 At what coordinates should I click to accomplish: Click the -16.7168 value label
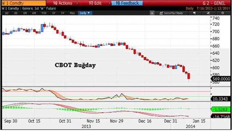(221, 117)
